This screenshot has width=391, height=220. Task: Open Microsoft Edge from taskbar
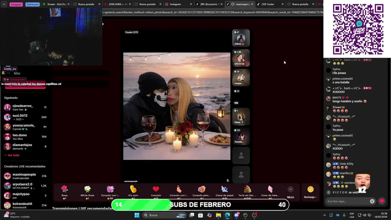(x=227, y=215)
